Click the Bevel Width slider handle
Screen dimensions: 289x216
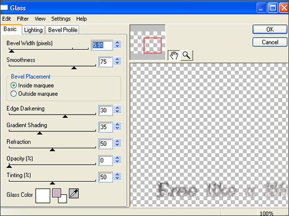click(11, 51)
